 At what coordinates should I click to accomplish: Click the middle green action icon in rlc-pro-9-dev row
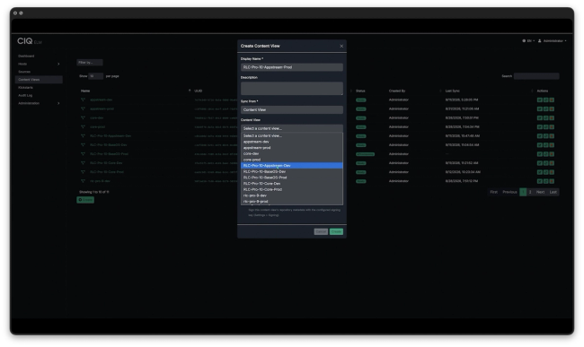[545, 181]
